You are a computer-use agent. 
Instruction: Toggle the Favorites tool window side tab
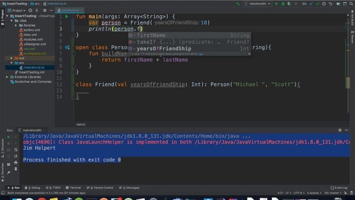(2, 172)
